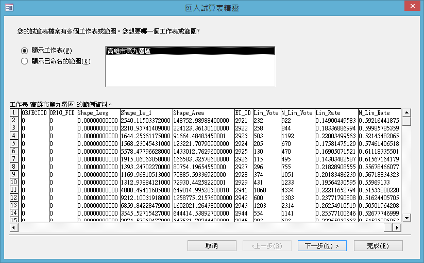Select the 顯示工作表 radio option
The width and height of the screenshot is (424, 263).
click(24, 51)
